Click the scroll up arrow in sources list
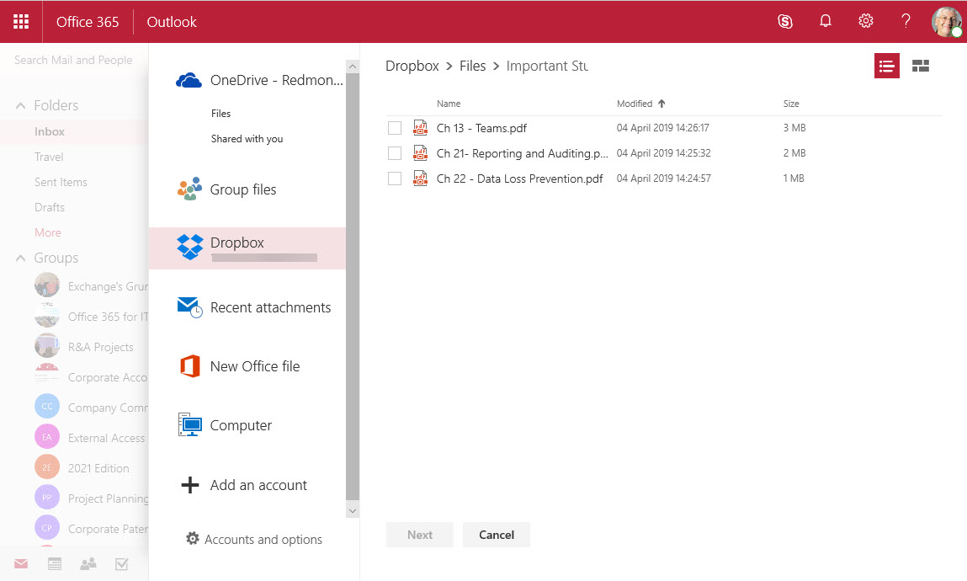Viewport: 967px width, 581px height. tap(353, 66)
